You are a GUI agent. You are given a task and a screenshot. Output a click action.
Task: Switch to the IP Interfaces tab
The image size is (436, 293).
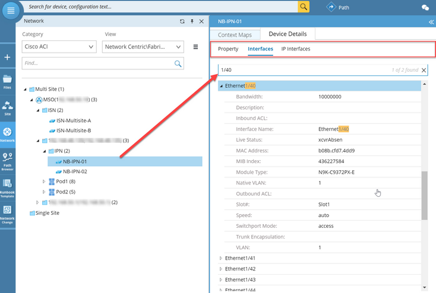tap(295, 49)
